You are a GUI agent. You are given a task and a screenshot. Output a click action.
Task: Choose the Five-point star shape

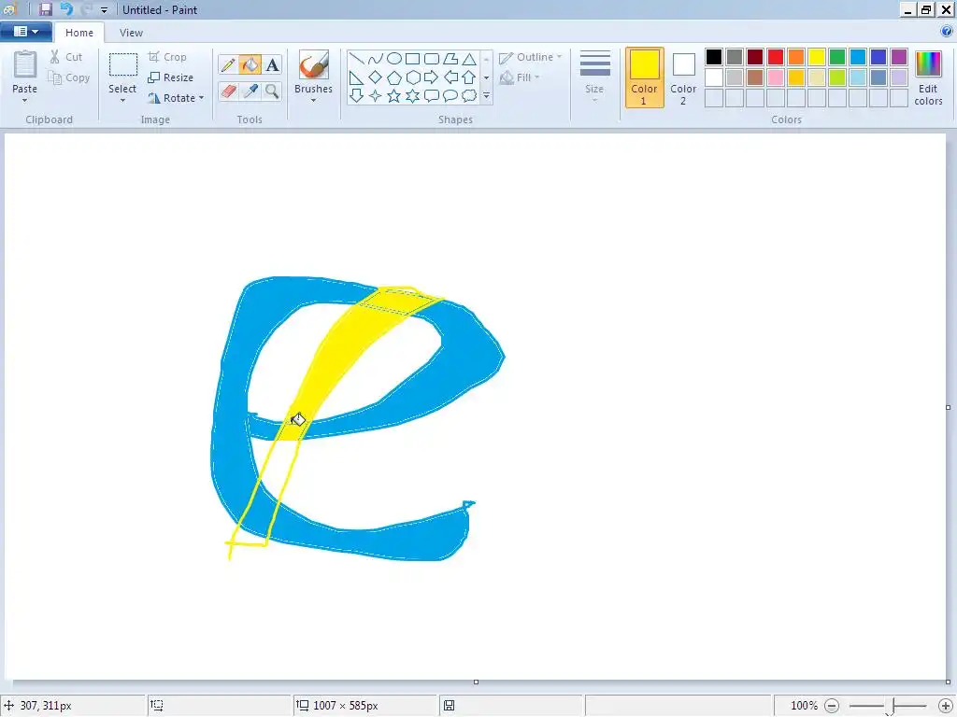(x=394, y=96)
